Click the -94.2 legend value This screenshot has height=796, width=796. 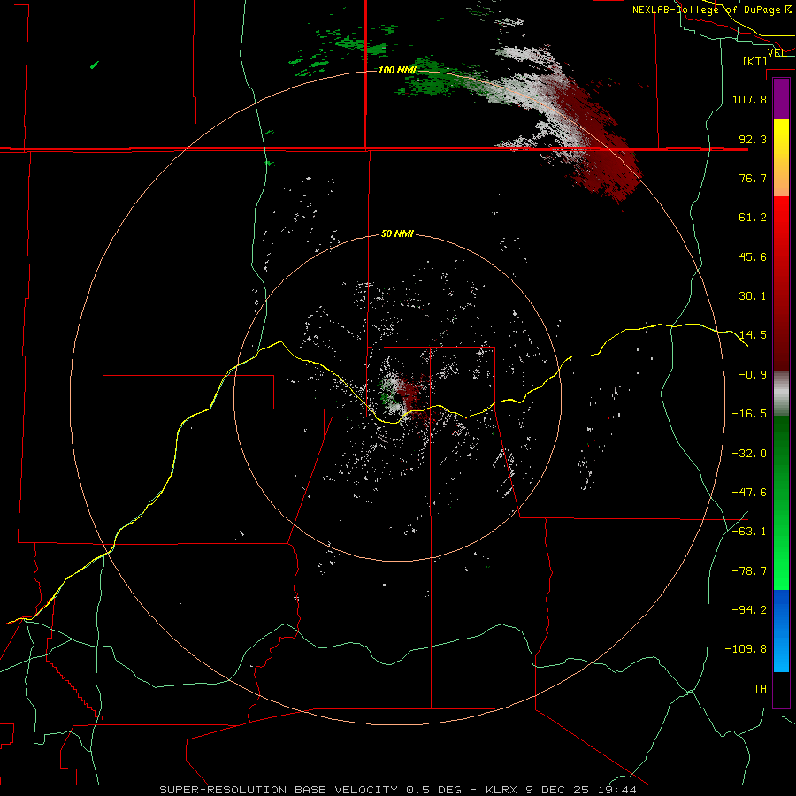point(749,609)
